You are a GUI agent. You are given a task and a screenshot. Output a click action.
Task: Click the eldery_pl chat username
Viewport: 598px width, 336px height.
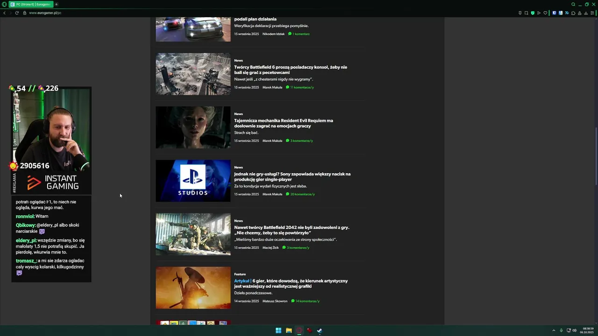point(26,240)
